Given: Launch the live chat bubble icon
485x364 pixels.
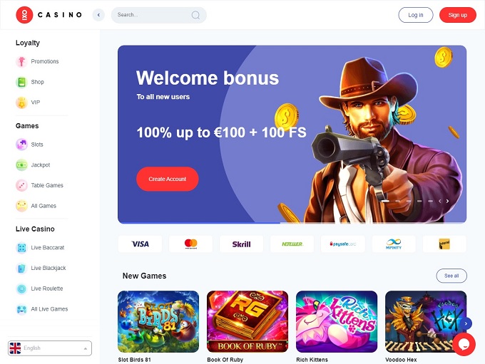Looking at the screenshot, I should (x=464, y=344).
